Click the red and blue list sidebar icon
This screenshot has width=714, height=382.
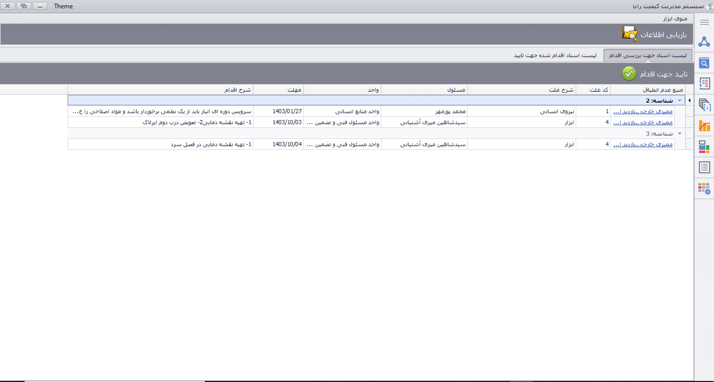(x=704, y=83)
